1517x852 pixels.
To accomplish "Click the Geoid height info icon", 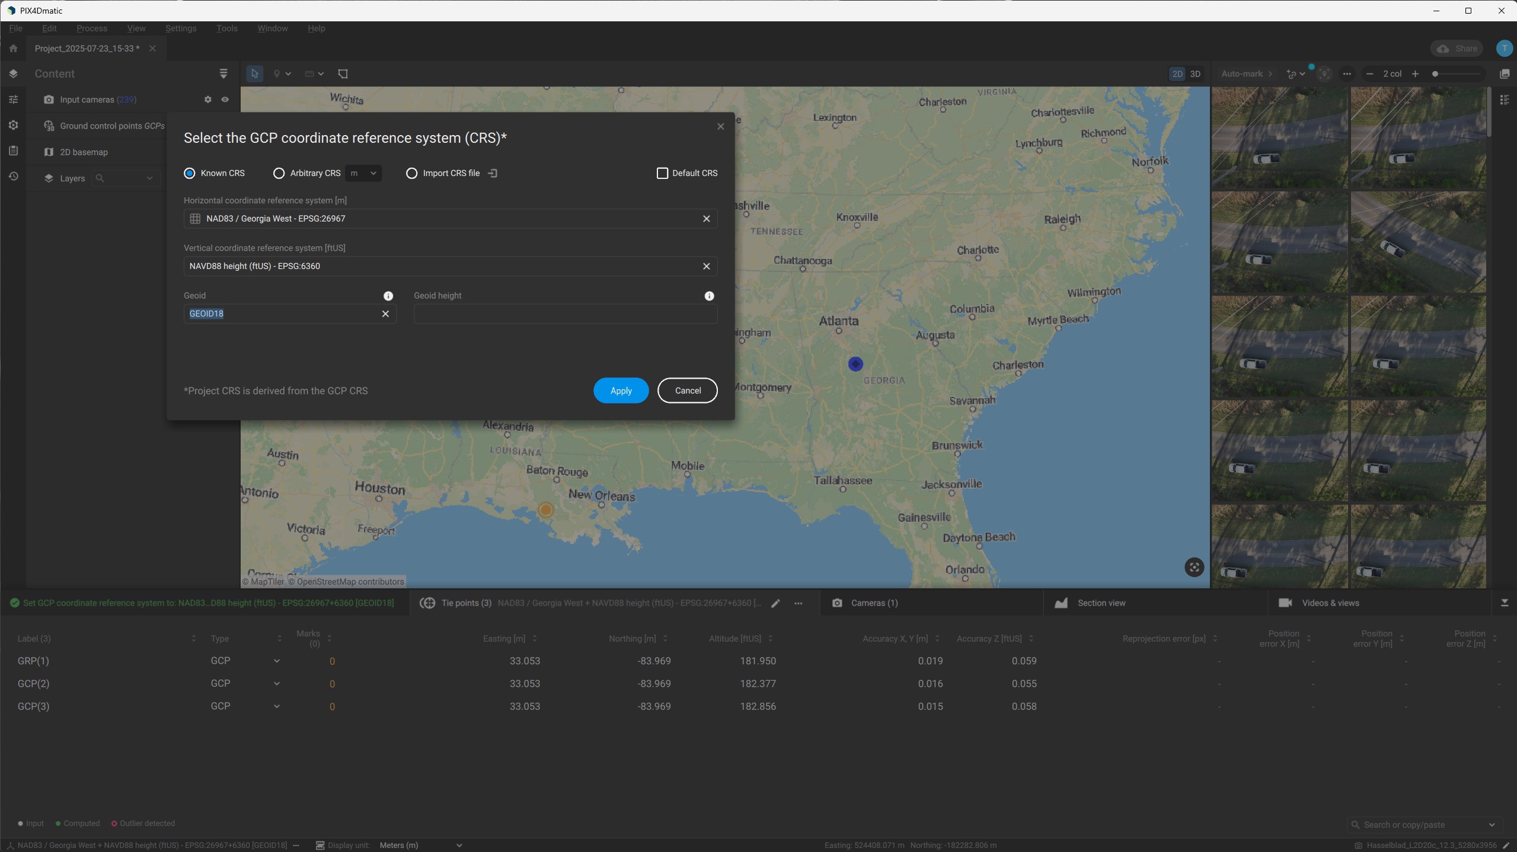I will tap(709, 296).
